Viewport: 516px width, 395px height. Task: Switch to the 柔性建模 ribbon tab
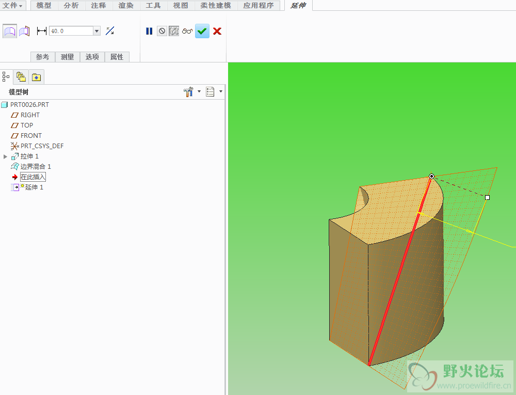pos(216,5)
